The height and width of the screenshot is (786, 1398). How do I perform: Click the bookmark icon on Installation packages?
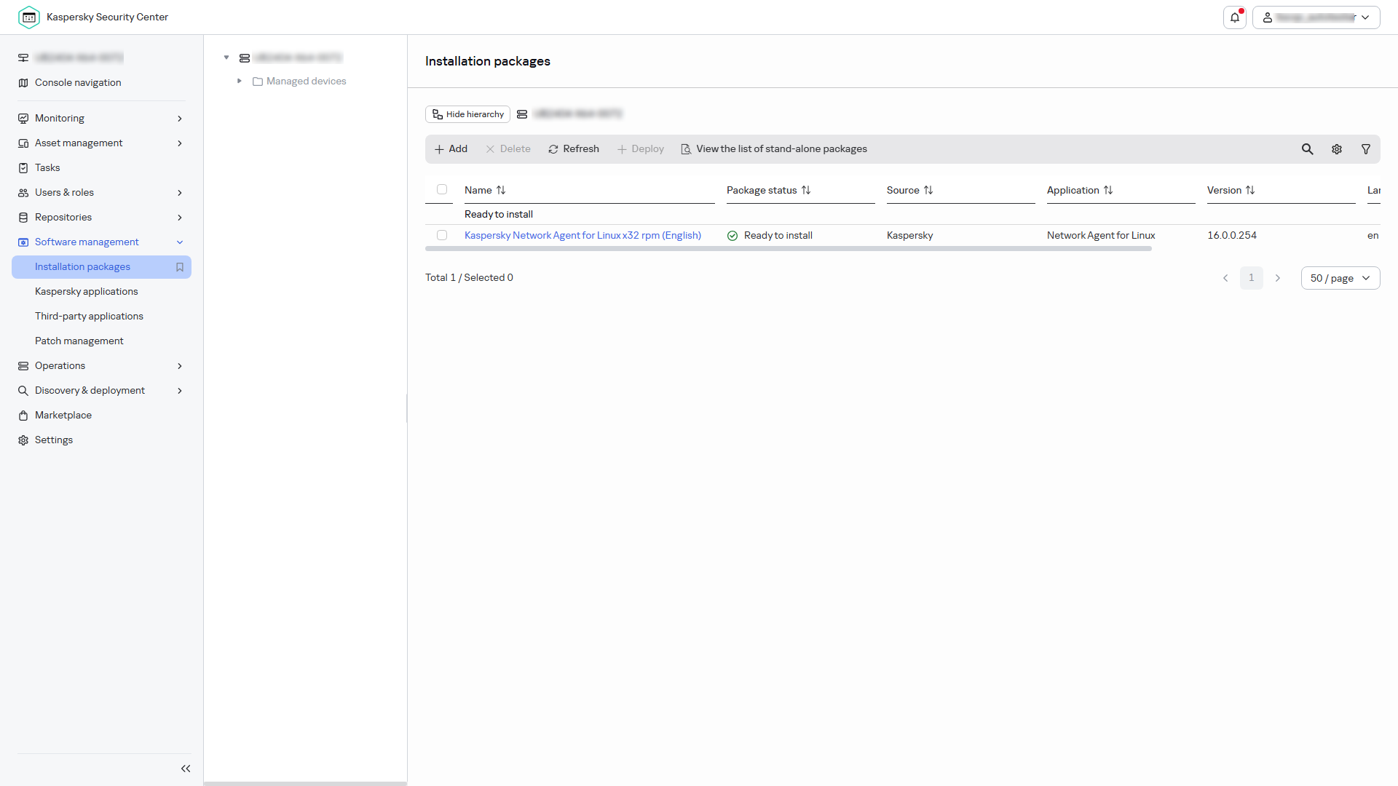click(x=180, y=267)
